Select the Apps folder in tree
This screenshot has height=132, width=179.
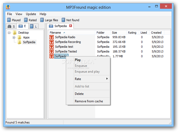point(26,37)
